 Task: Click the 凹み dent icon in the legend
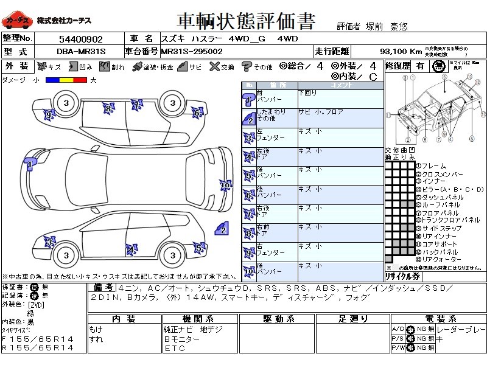(x=73, y=66)
